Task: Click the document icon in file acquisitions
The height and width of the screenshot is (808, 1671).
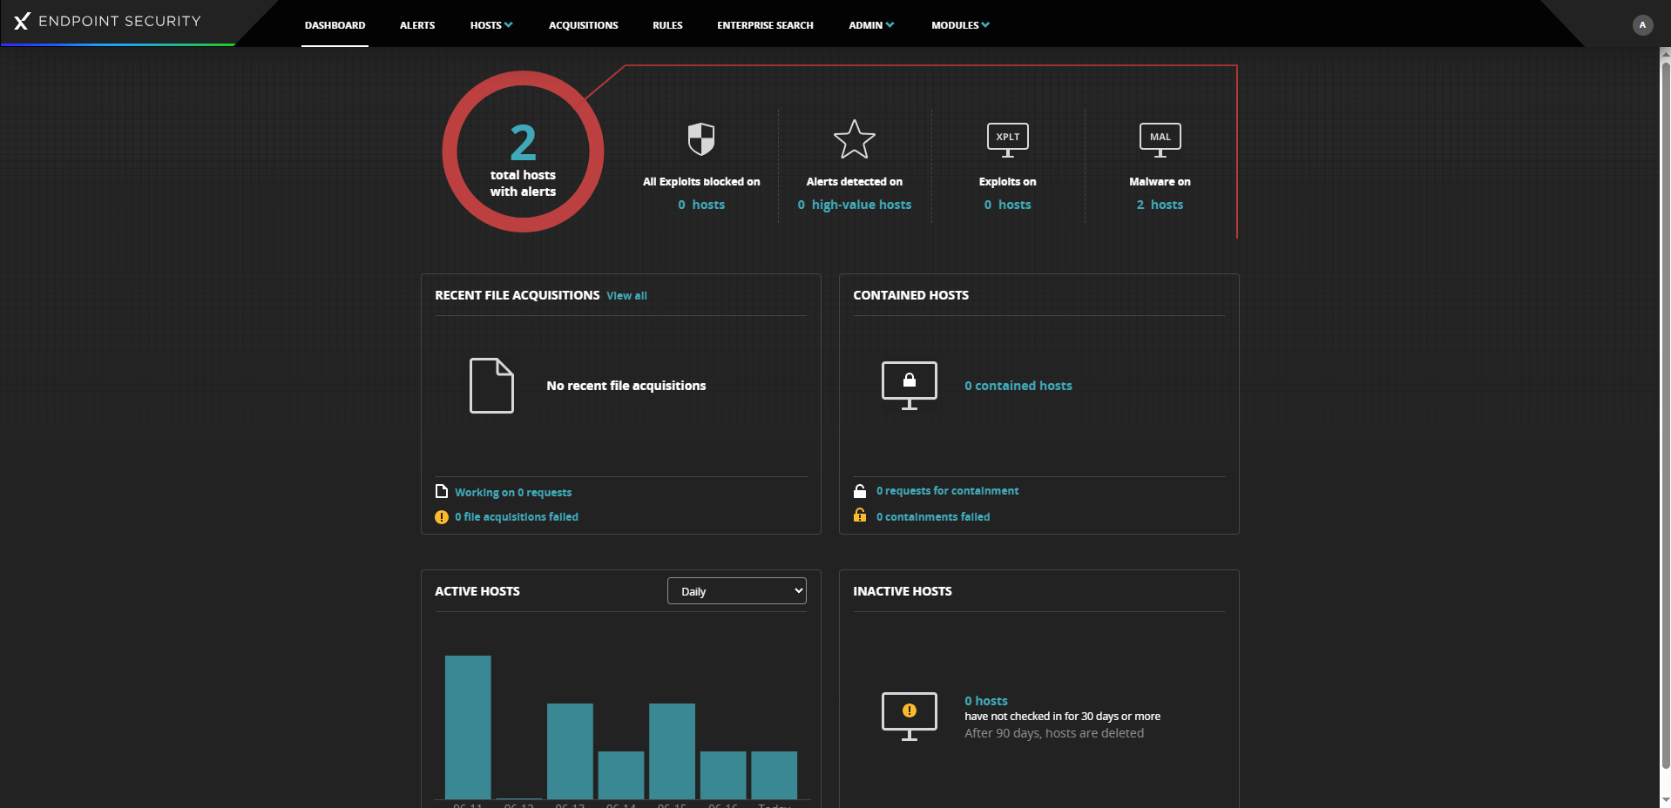Action: click(x=491, y=385)
